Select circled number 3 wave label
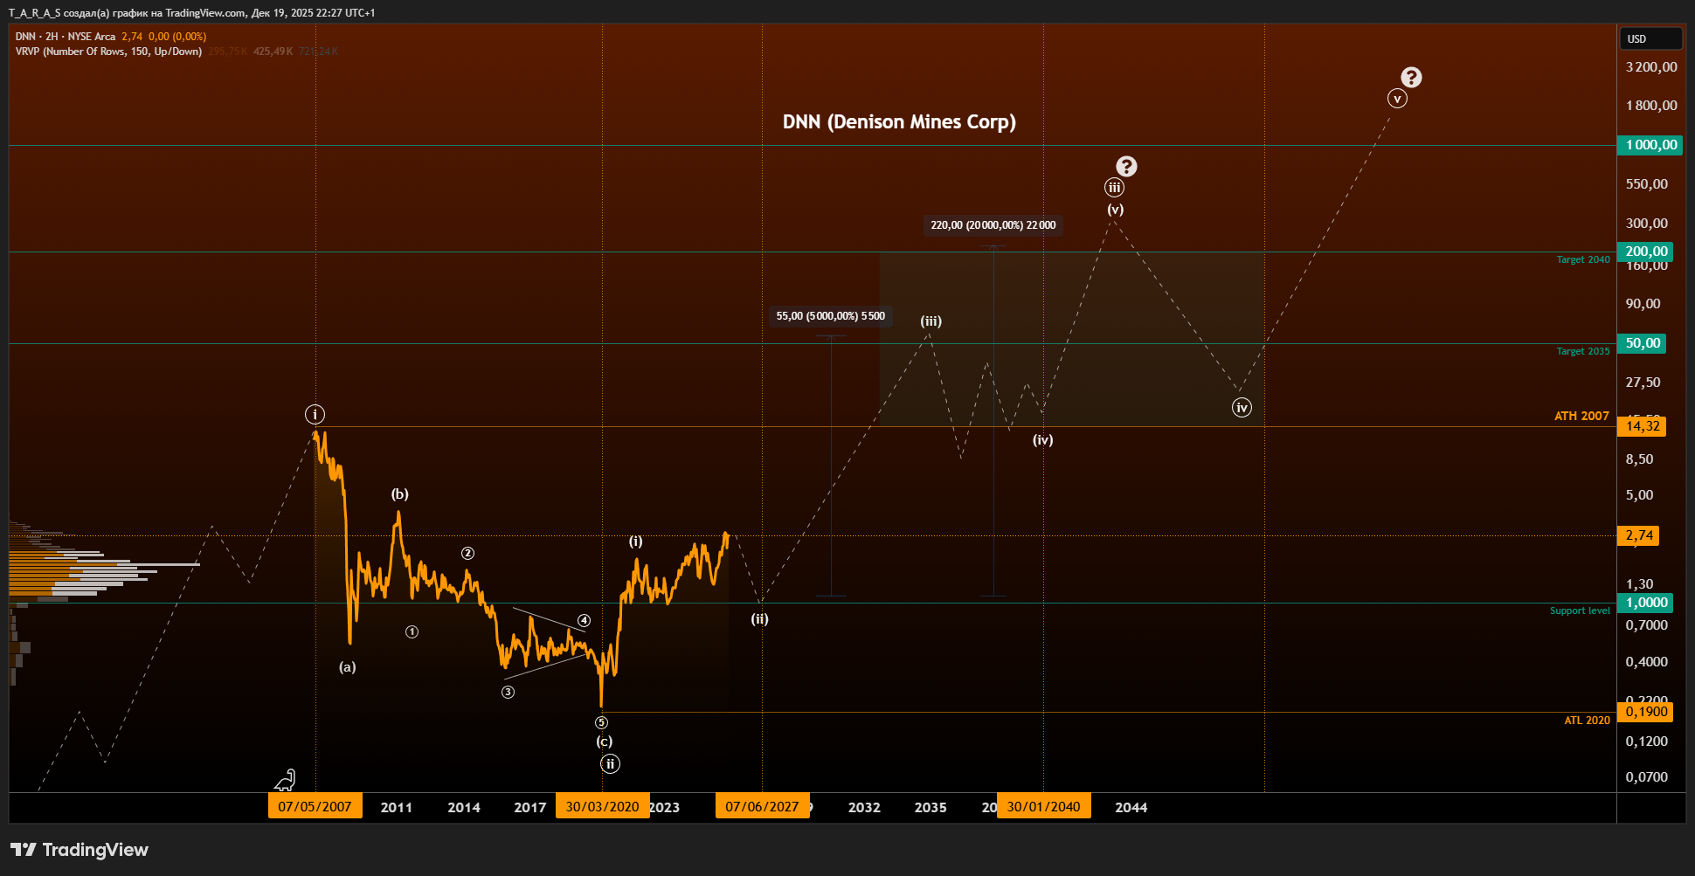 (x=508, y=692)
